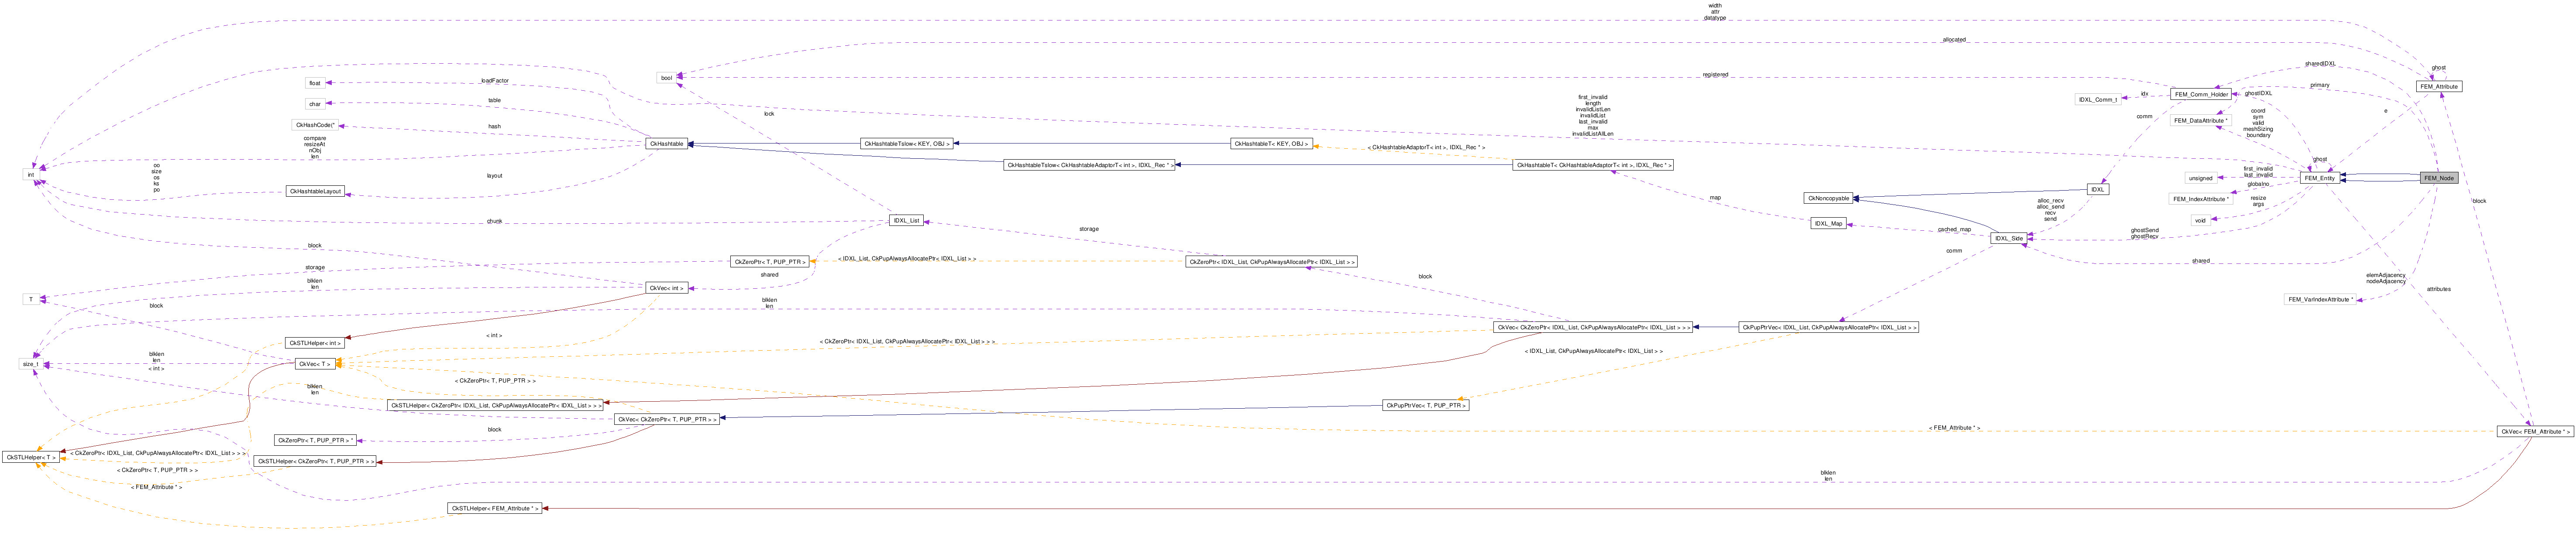Viewport: 2576px width, 550px height.
Task: Open the CkSTLHelper< FEM_Attribute * > node
Action: tap(495, 508)
